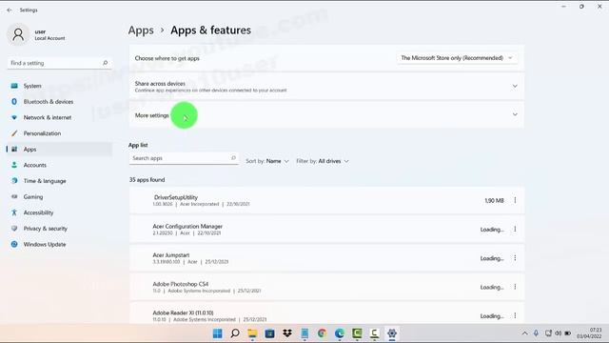Click the microphone tray icon

coord(536,333)
